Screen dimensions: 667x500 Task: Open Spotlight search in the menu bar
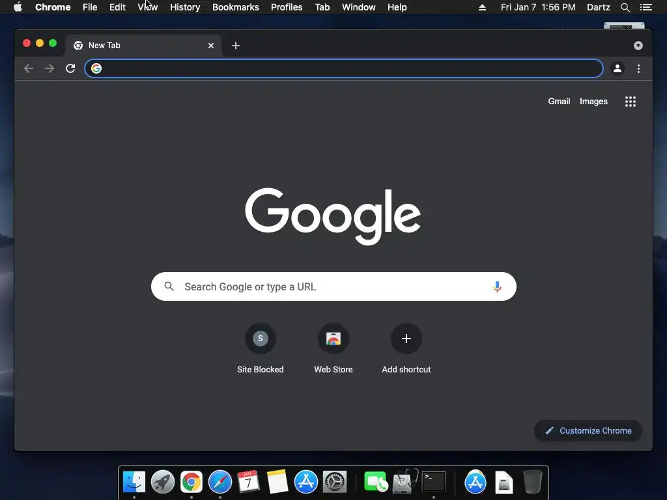(625, 7)
